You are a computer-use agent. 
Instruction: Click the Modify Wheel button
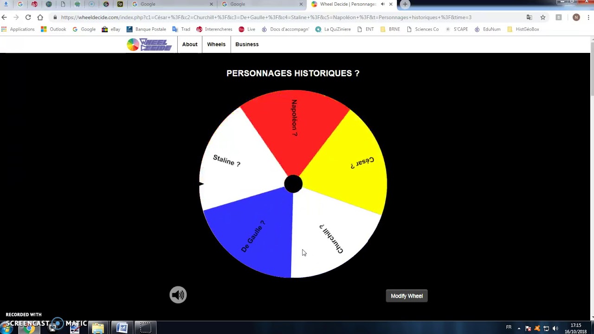pyautogui.click(x=407, y=296)
